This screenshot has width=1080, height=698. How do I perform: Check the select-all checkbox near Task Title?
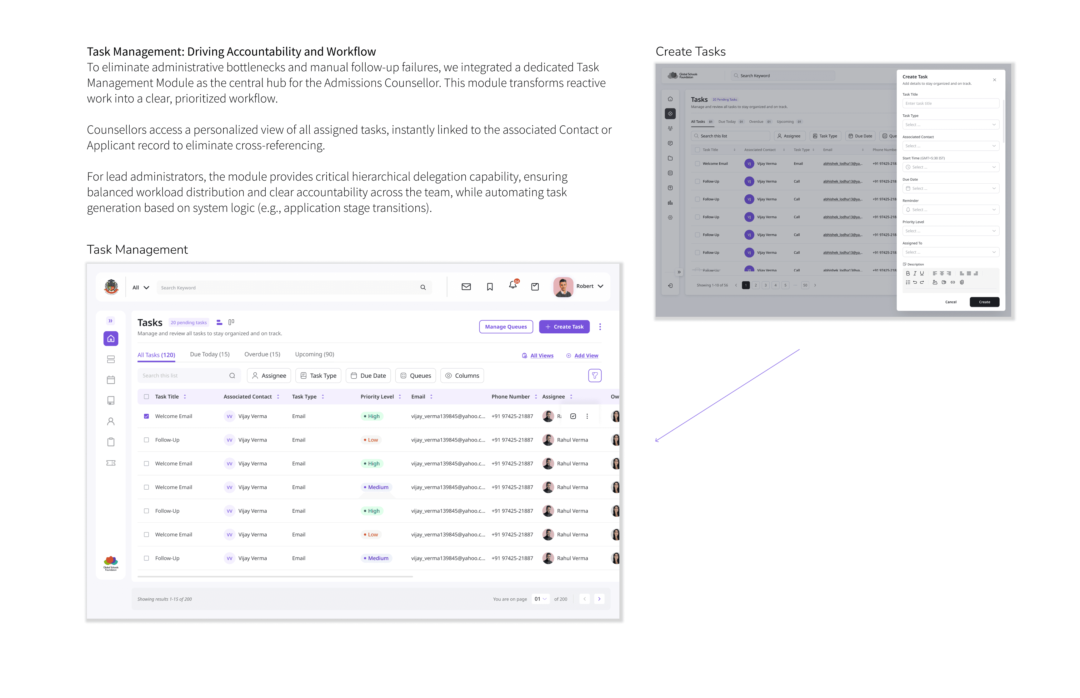(146, 396)
